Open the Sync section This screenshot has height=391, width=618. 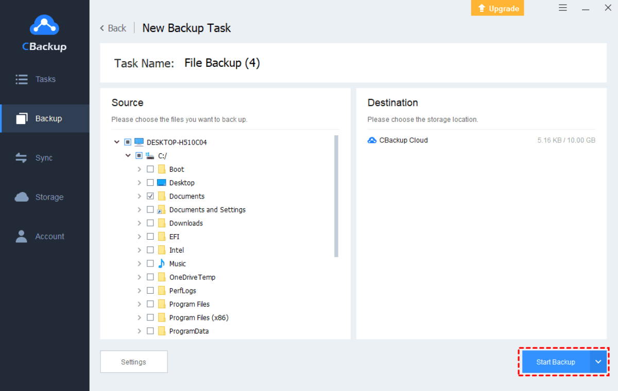point(45,158)
